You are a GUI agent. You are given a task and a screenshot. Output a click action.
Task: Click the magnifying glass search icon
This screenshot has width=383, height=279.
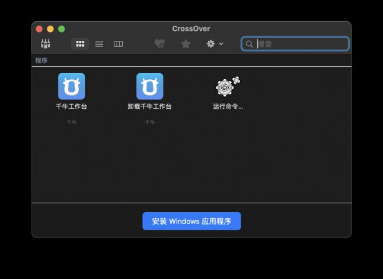[249, 44]
